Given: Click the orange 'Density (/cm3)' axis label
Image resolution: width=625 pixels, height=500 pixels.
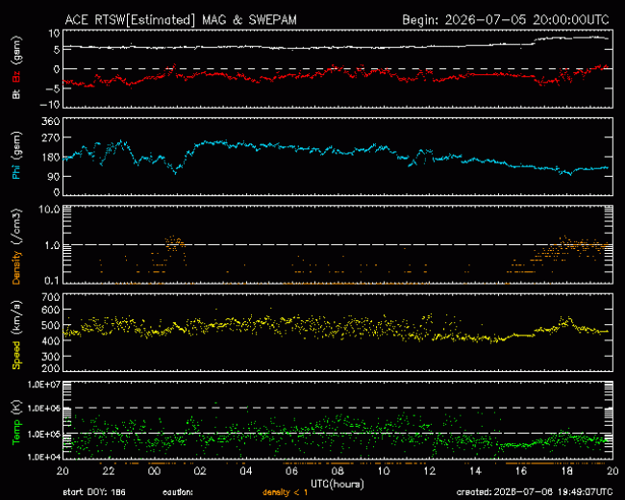Looking at the screenshot, I should pos(16,246).
